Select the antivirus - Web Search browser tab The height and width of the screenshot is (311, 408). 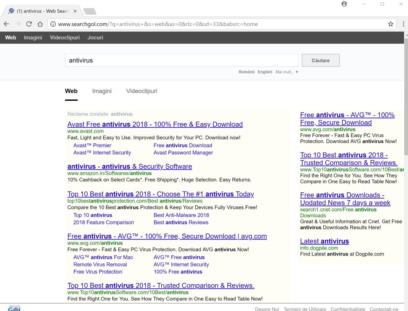43,11
